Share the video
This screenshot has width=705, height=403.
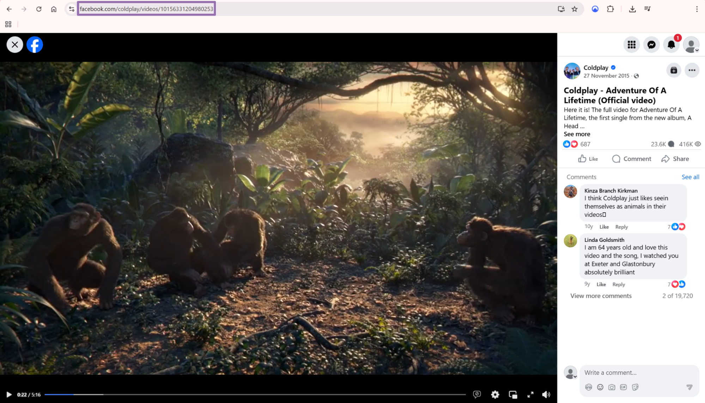[675, 159]
